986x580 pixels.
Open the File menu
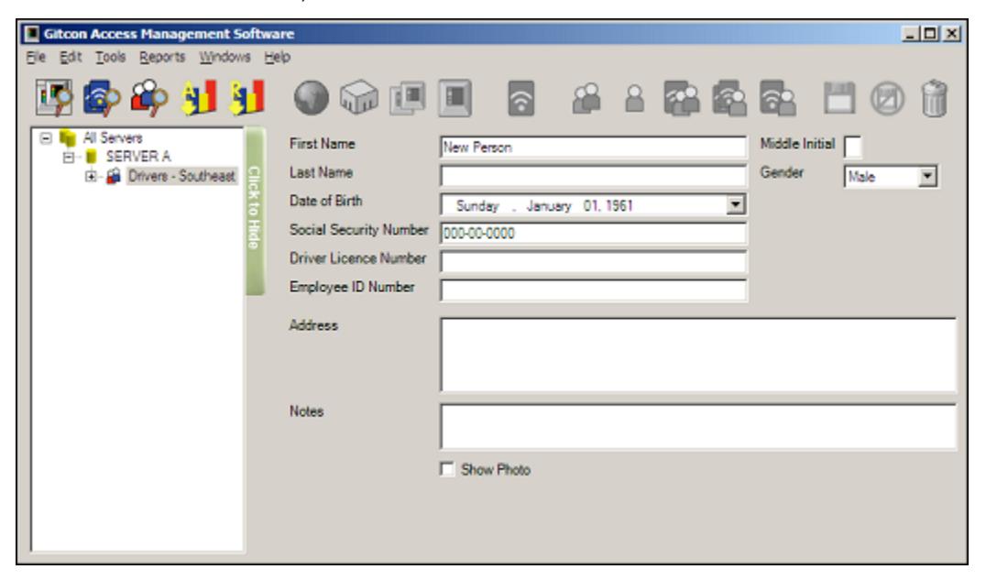36,57
